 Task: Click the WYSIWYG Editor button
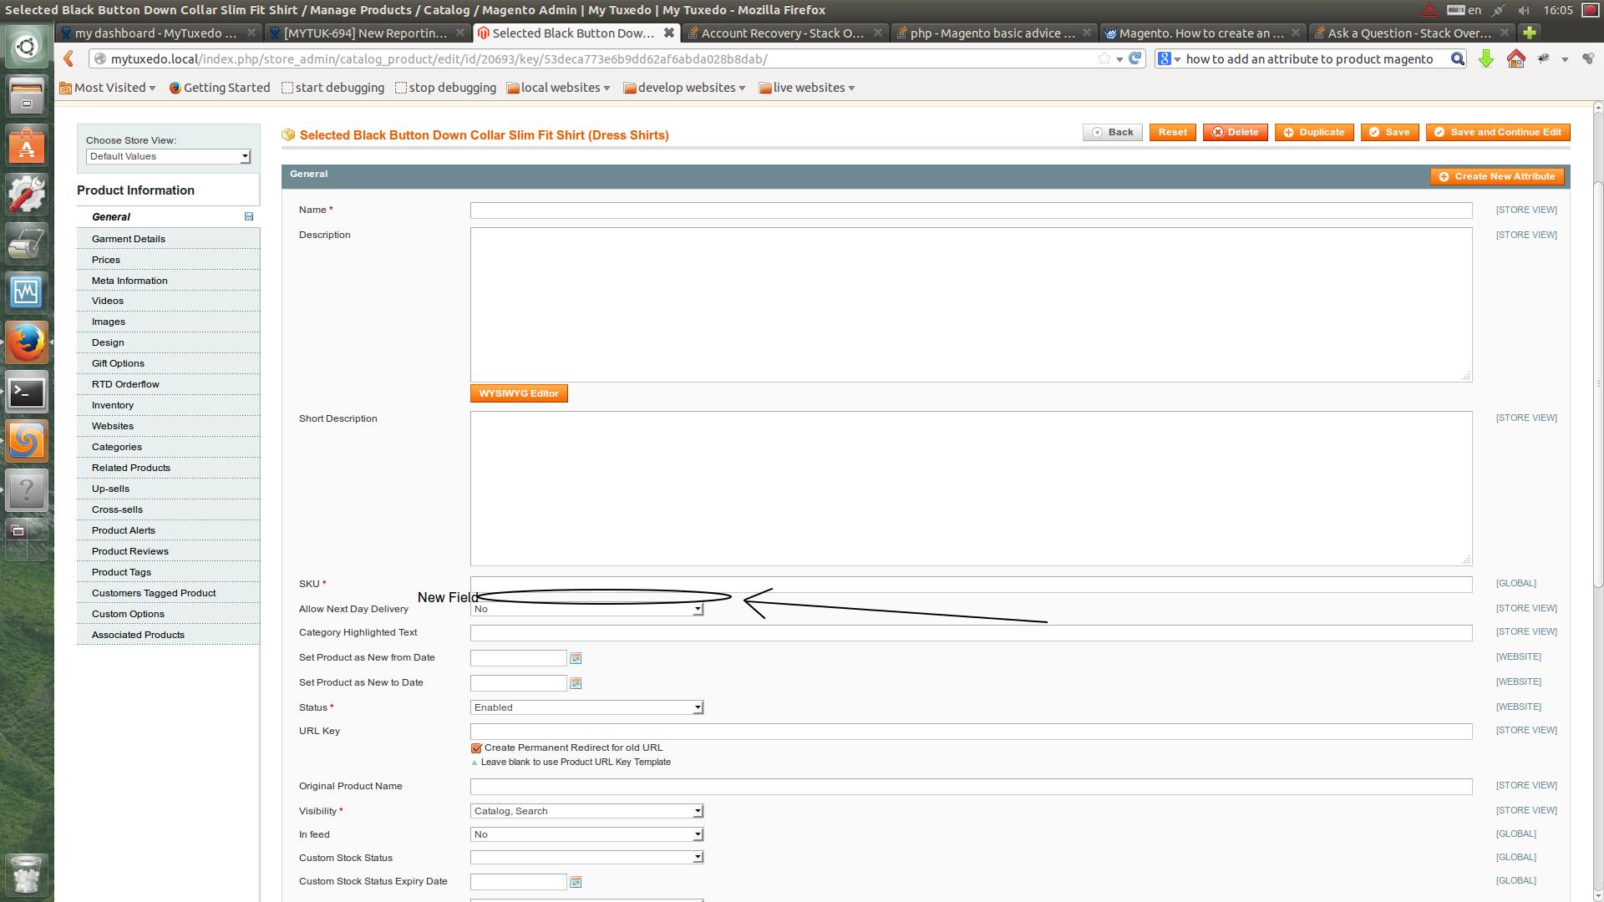519,393
